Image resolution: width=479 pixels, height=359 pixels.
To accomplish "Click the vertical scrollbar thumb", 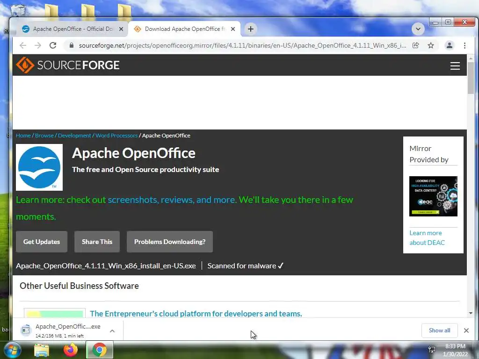I will pos(471,79).
